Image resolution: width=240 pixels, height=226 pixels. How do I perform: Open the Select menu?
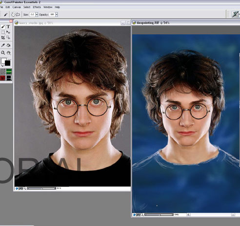(27, 7)
